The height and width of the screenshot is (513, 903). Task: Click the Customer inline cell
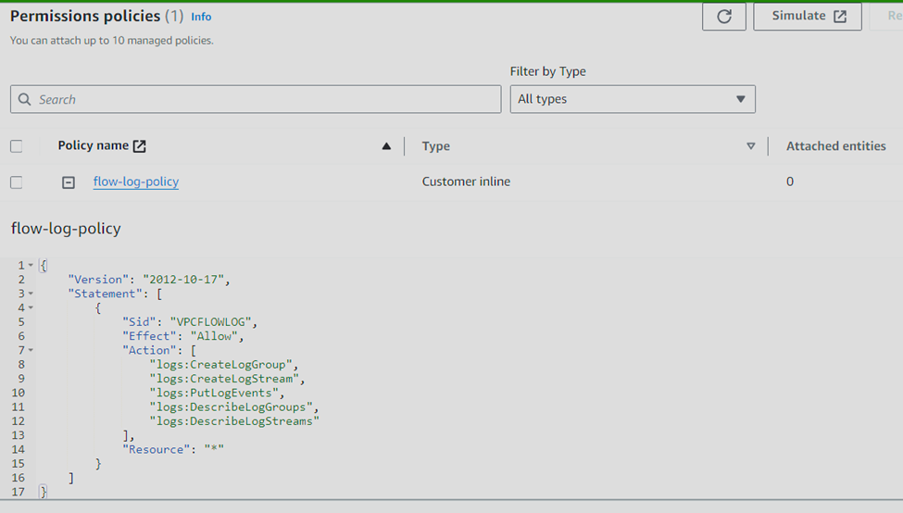pyautogui.click(x=466, y=181)
